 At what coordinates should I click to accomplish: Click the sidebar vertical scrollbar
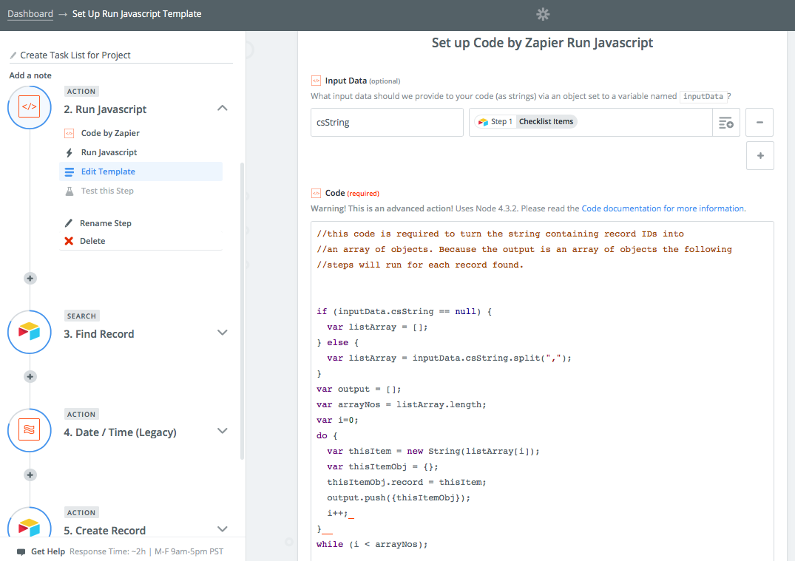(242, 311)
